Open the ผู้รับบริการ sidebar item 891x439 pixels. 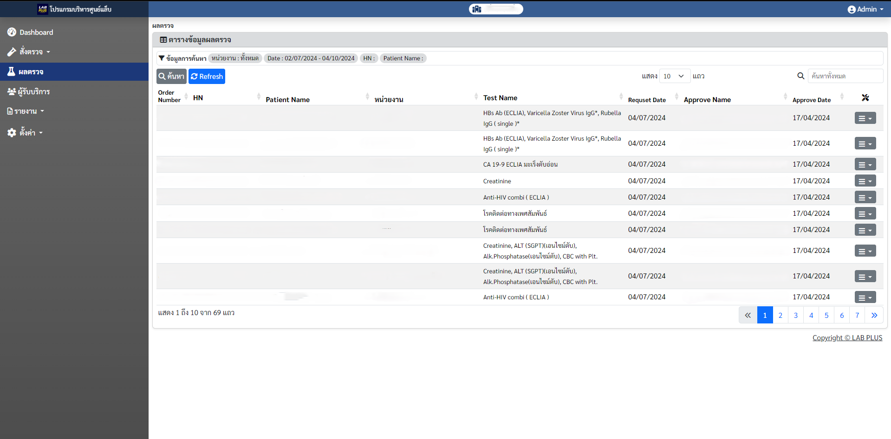[33, 92]
